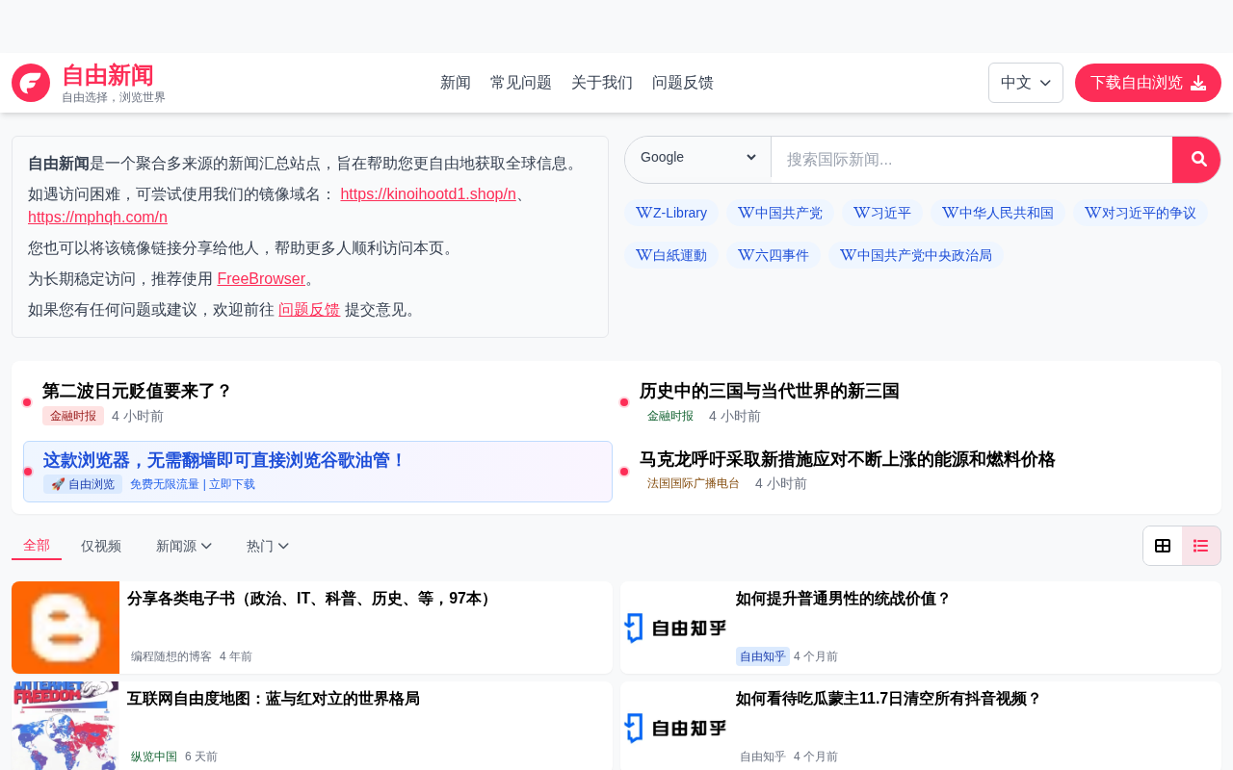
Task: Click the magnifier search button
Action: [x=1195, y=160]
